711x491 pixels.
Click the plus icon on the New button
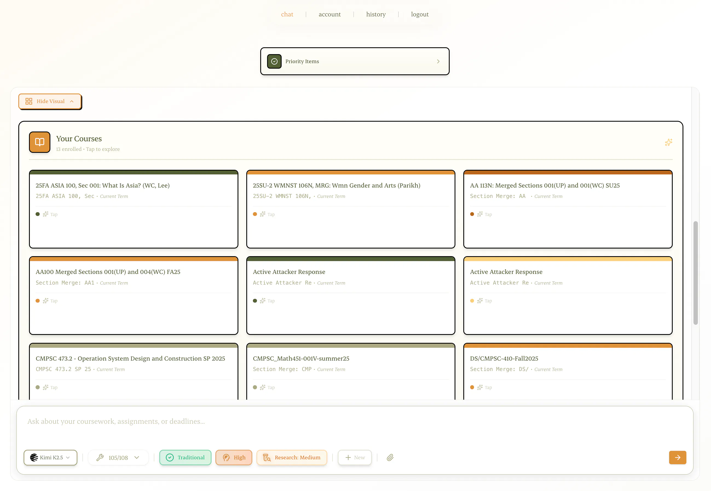click(x=348, y=457)
